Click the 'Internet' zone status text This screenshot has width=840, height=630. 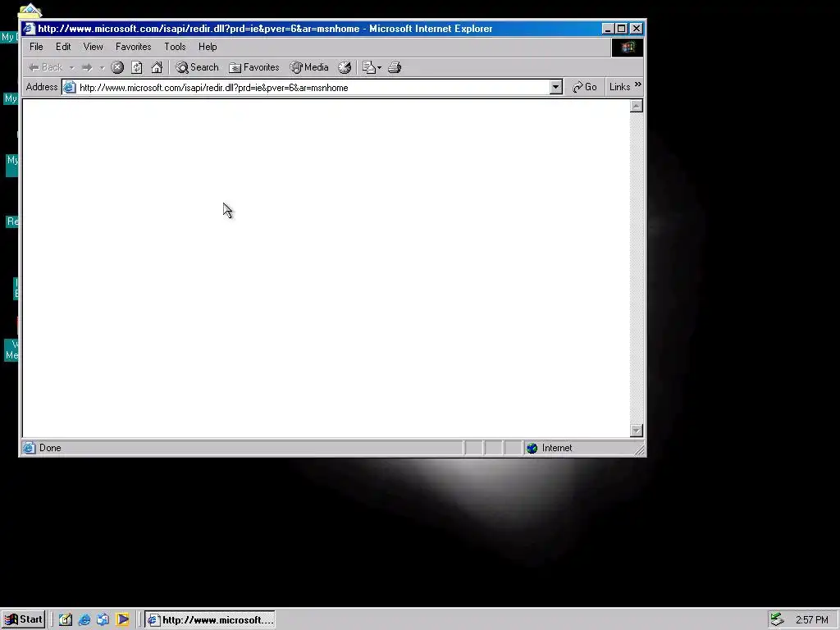point(557,448)
